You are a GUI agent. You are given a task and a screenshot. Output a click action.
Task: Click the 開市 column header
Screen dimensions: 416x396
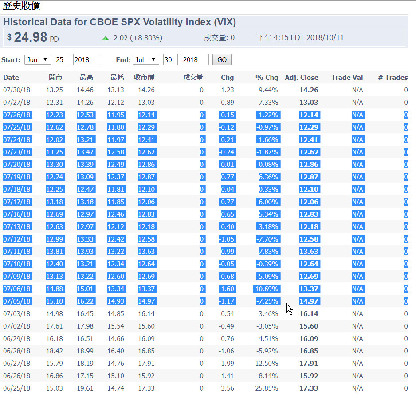click(55, 78)
